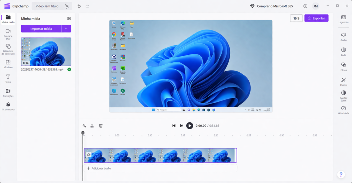Skip to the end of the video
352x183 pixels.
pos(181,126)
